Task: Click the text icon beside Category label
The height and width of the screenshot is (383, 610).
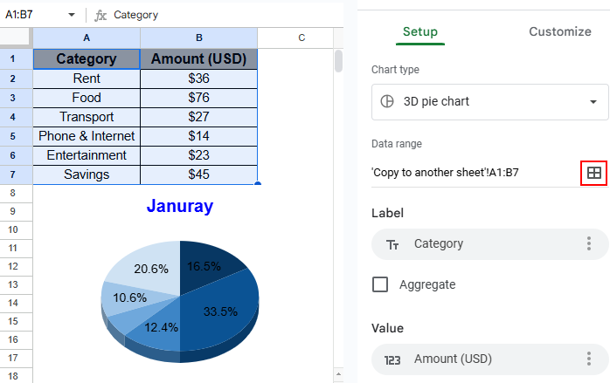Action: (x=392, y=244)
